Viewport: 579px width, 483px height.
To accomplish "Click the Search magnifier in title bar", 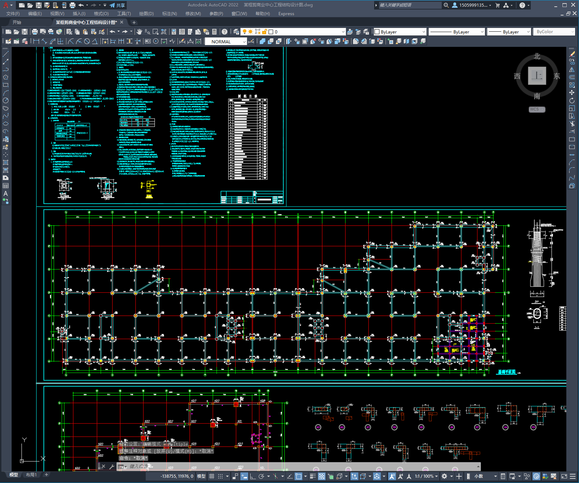I will point(446,5).
